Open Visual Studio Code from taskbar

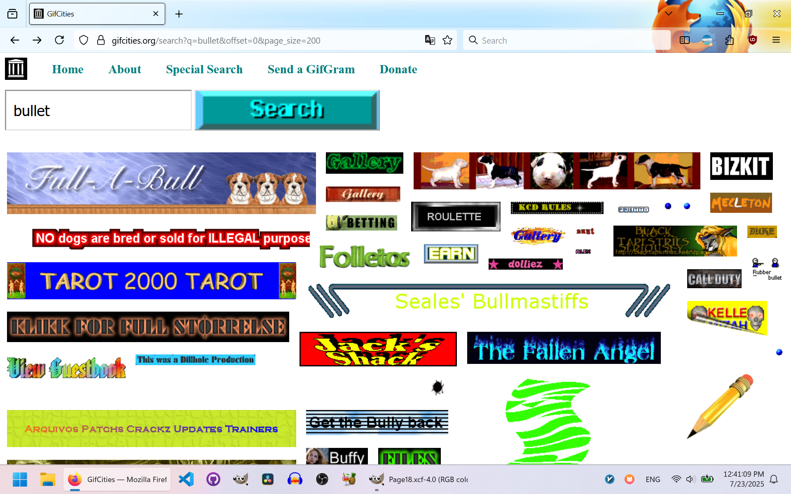point(186,479)
